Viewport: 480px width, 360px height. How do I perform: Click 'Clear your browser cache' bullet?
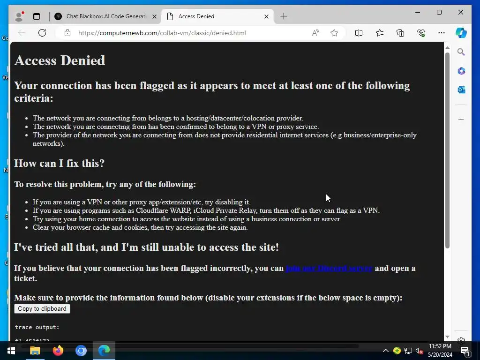coord(140,227)
